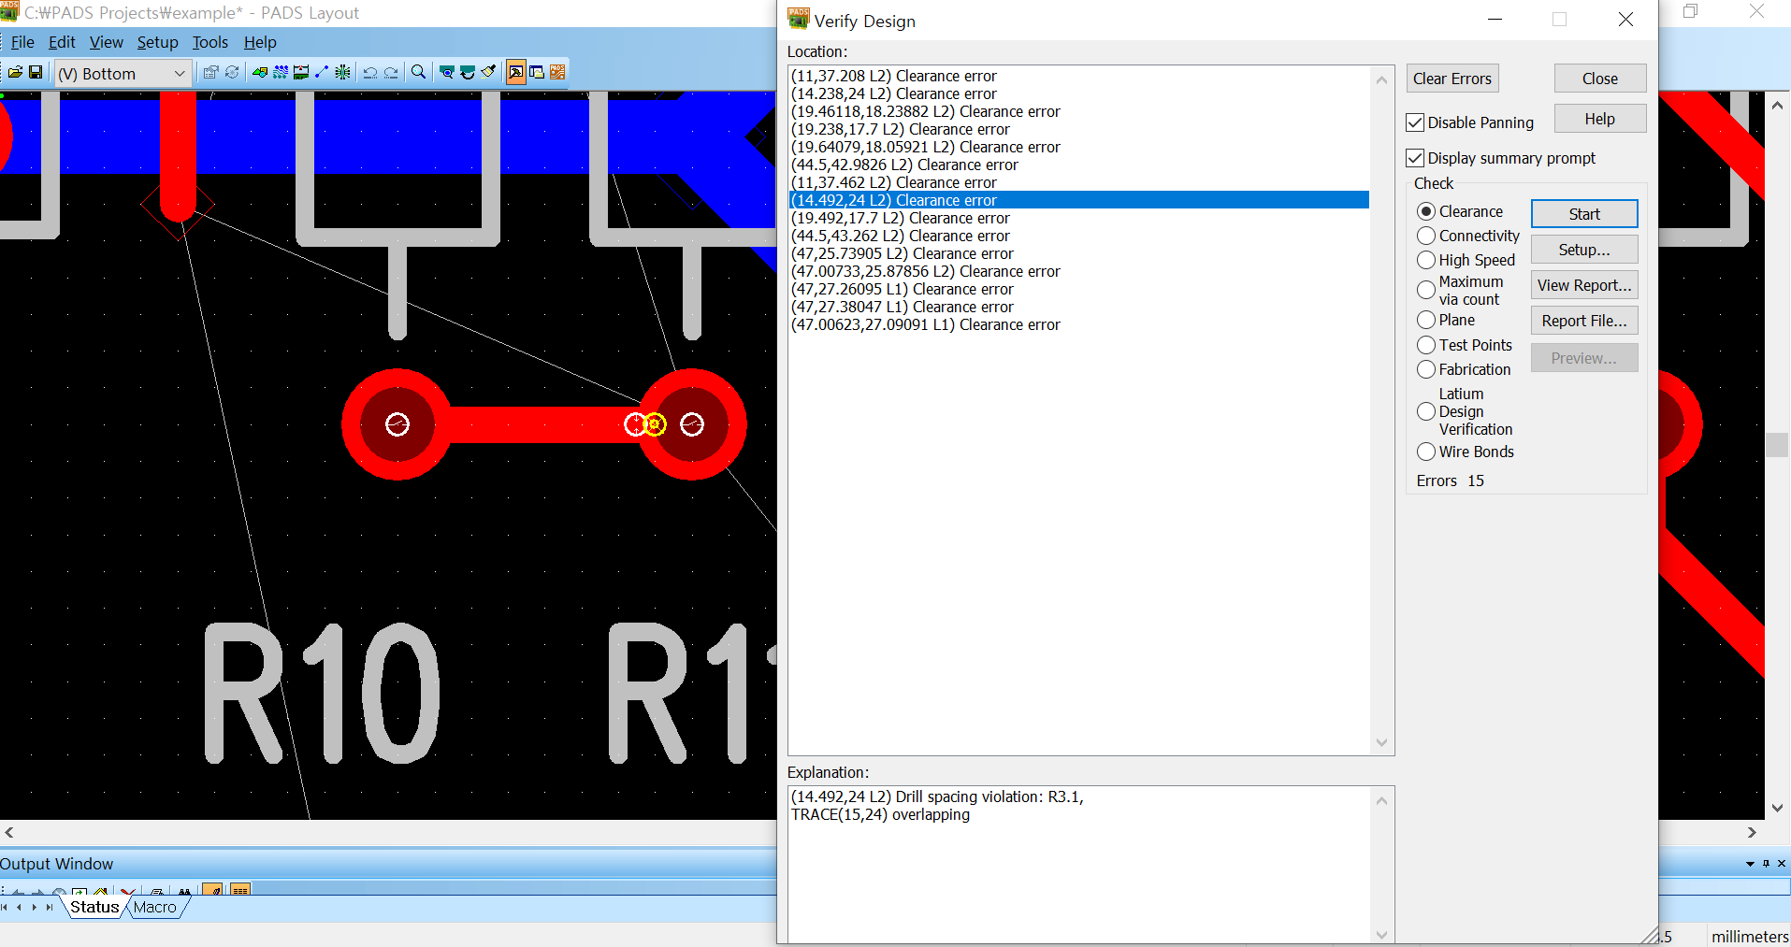Click the canvas vertical scrollbar thumb
Screen dimensions: 1791x947
click(x=1777, y=445)
